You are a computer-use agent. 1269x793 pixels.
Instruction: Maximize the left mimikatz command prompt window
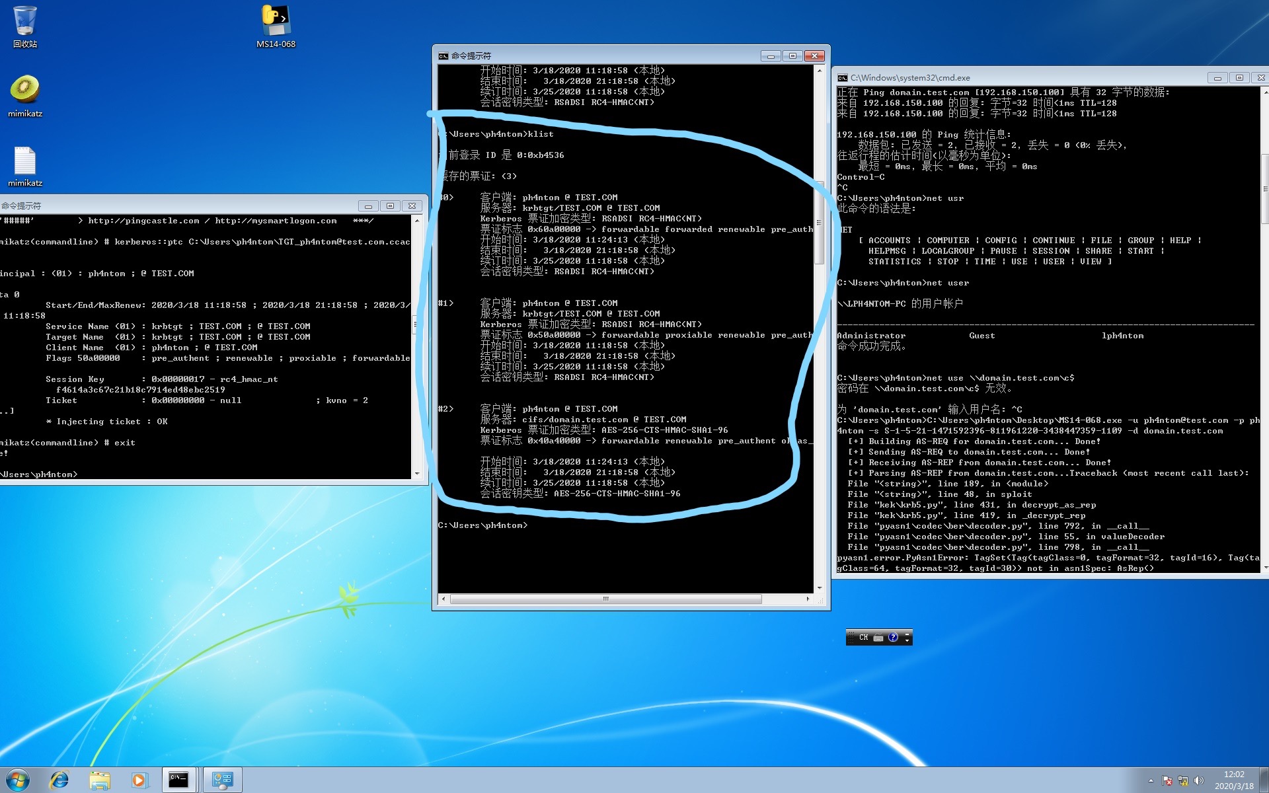click(391, 206)
